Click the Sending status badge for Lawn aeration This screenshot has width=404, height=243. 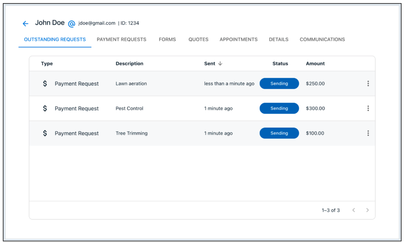279,84
